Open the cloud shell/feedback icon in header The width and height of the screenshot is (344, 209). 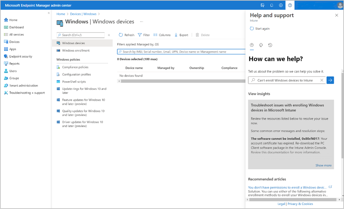(x=262, y=5)
